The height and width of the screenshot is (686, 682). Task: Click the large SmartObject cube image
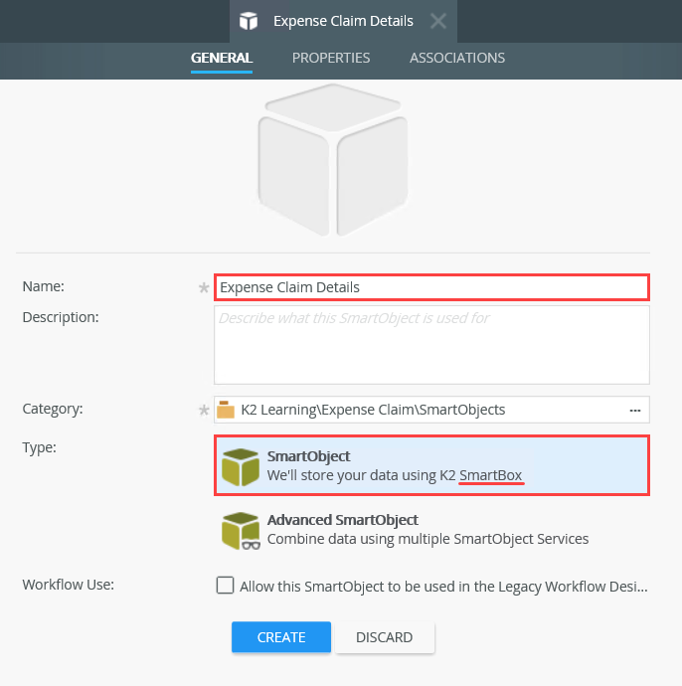click(x=333, y=160)
